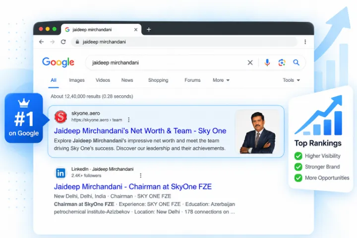Click the About 12,40,000 results text
The height and width of the screenshot is (238, 357).
[x=92, y=96]
